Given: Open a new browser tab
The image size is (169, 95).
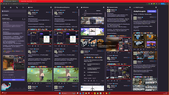Looking at the screenshot, I should (x=36, y=1).
